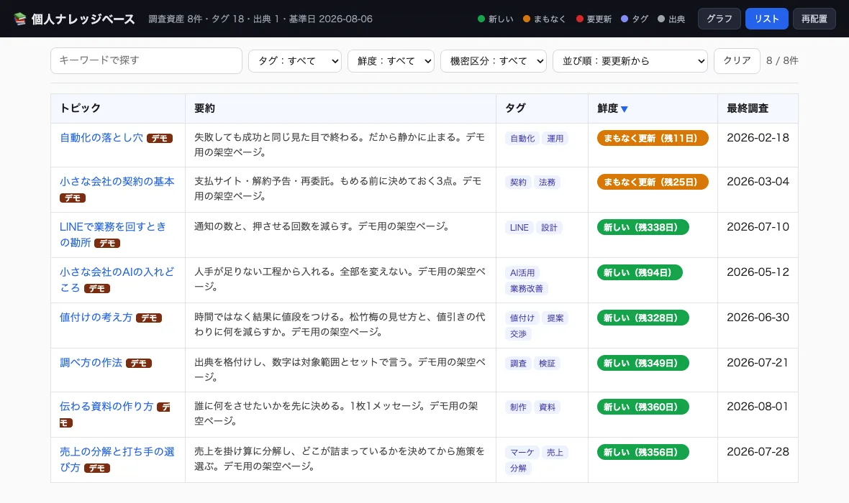849x503 pixels.
Task: Click the books logo icon in header
Action: coord(20,19)
